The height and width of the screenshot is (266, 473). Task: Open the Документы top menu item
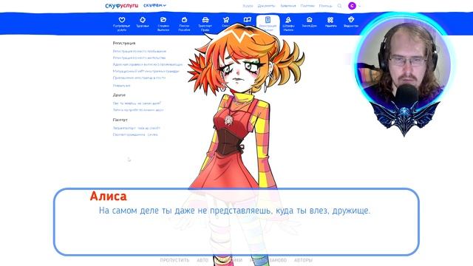[266, 6]
